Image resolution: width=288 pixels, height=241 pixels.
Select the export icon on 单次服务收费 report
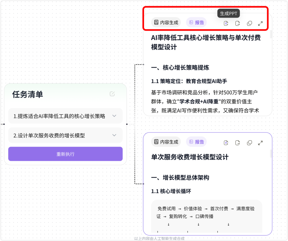(237, 142)
